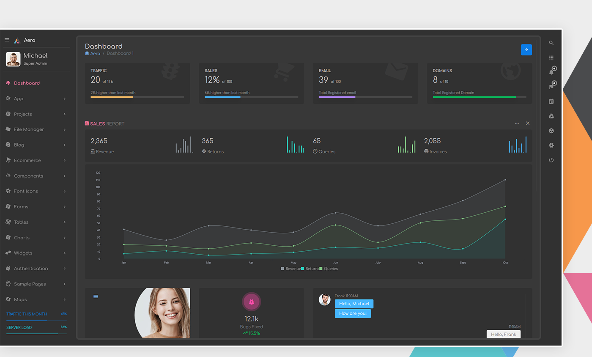Expand the Authentication chevron
This screenshot has width=592, height=357.
point(65,269)
